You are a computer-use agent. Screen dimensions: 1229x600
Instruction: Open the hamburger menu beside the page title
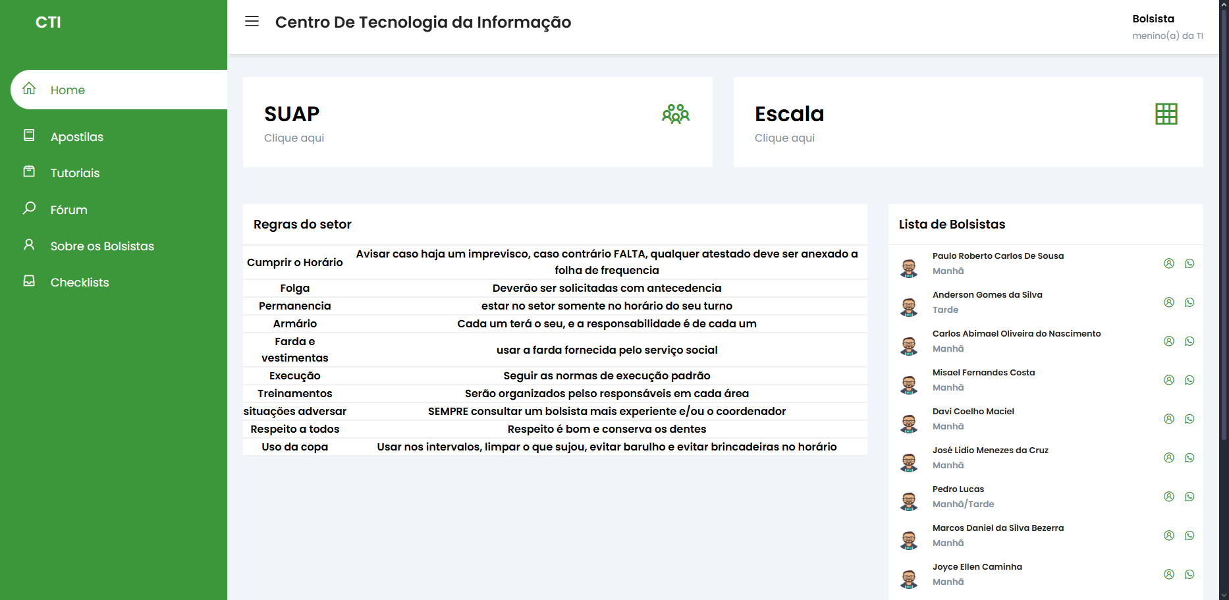point(252,21)
